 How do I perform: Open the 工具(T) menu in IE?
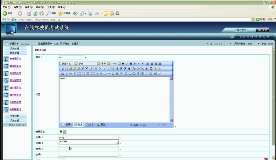(x=51, y=7)
